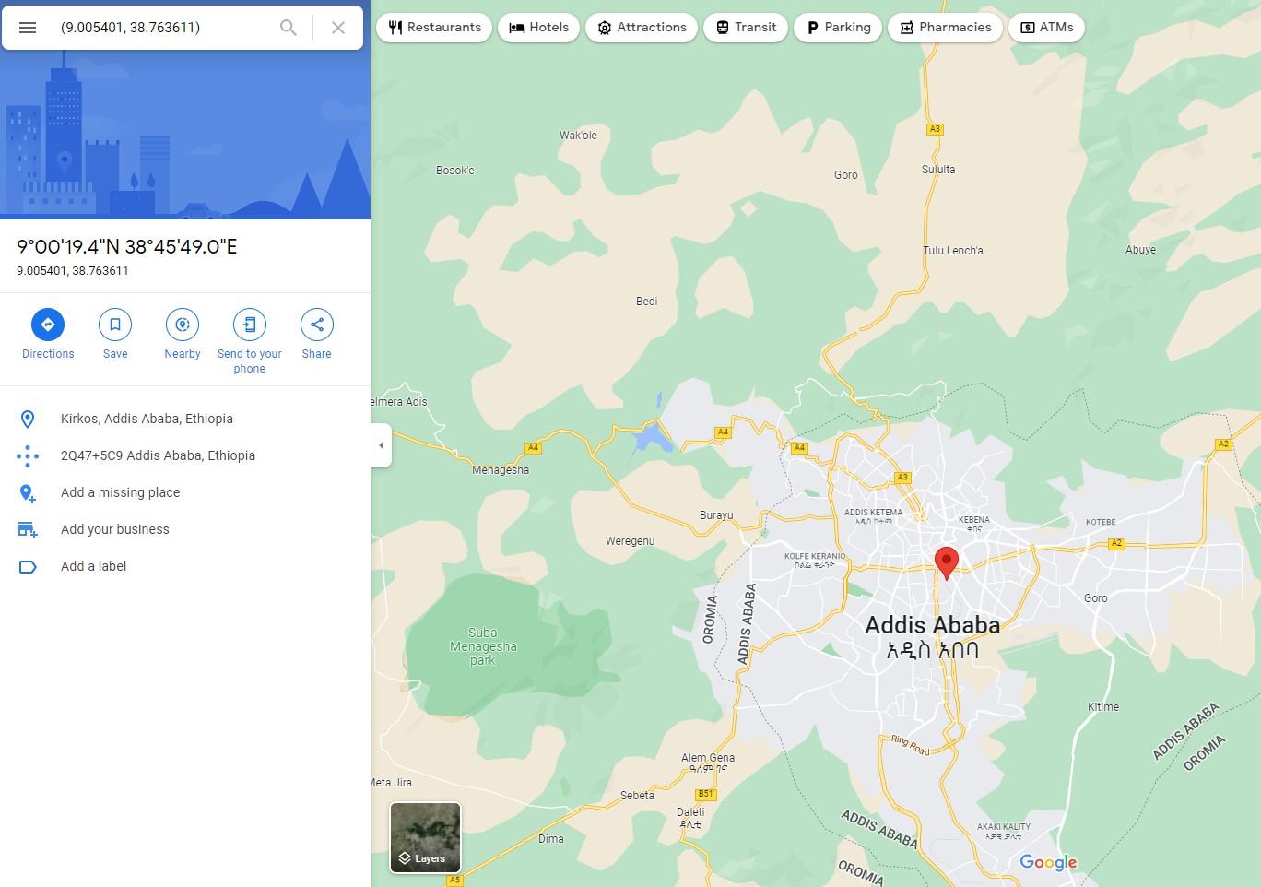Click the search magnifier icon
Image resolution: width=1261 pixels, height=887 pixels.
288,28
